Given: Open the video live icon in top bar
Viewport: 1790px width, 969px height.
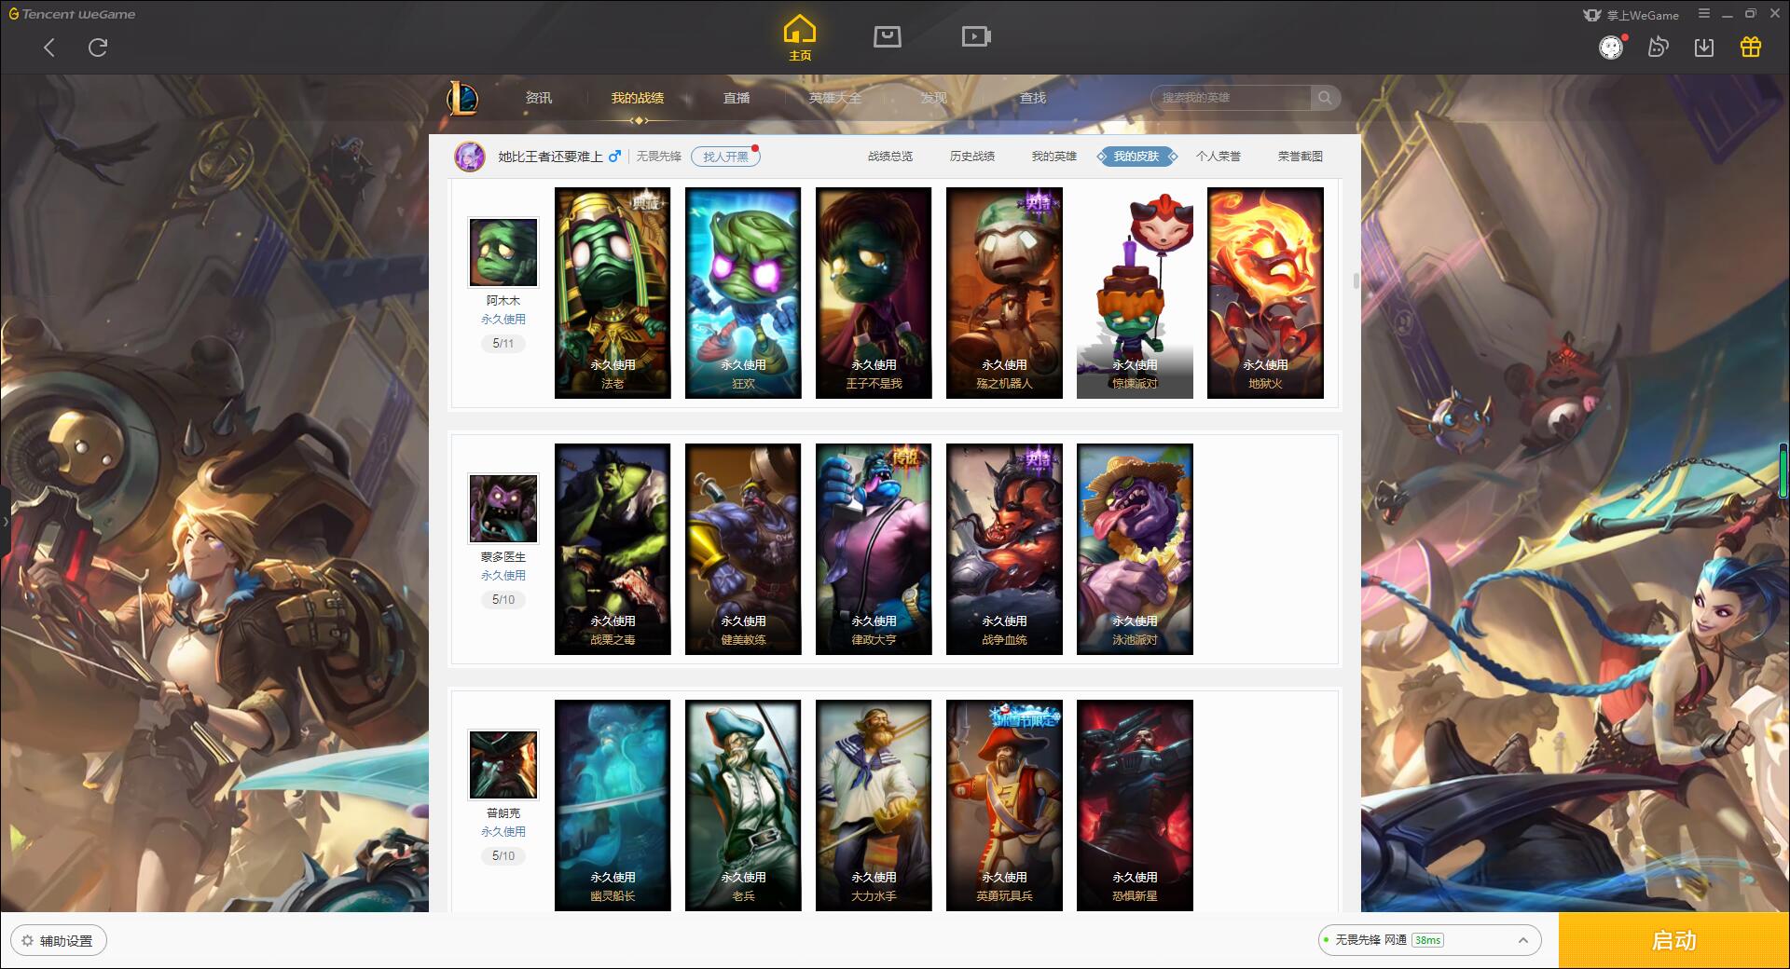Looking at the screenshot, I should tap(976, 36).
